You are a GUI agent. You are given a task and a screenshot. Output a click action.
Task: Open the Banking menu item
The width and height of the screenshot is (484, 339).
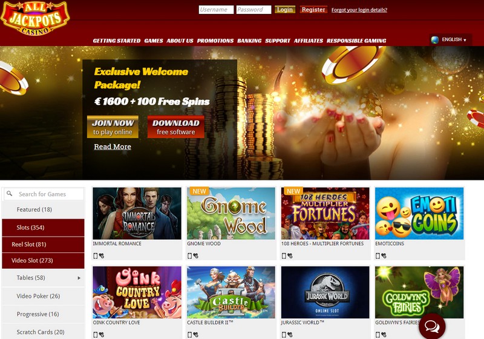tap(249, 41)
